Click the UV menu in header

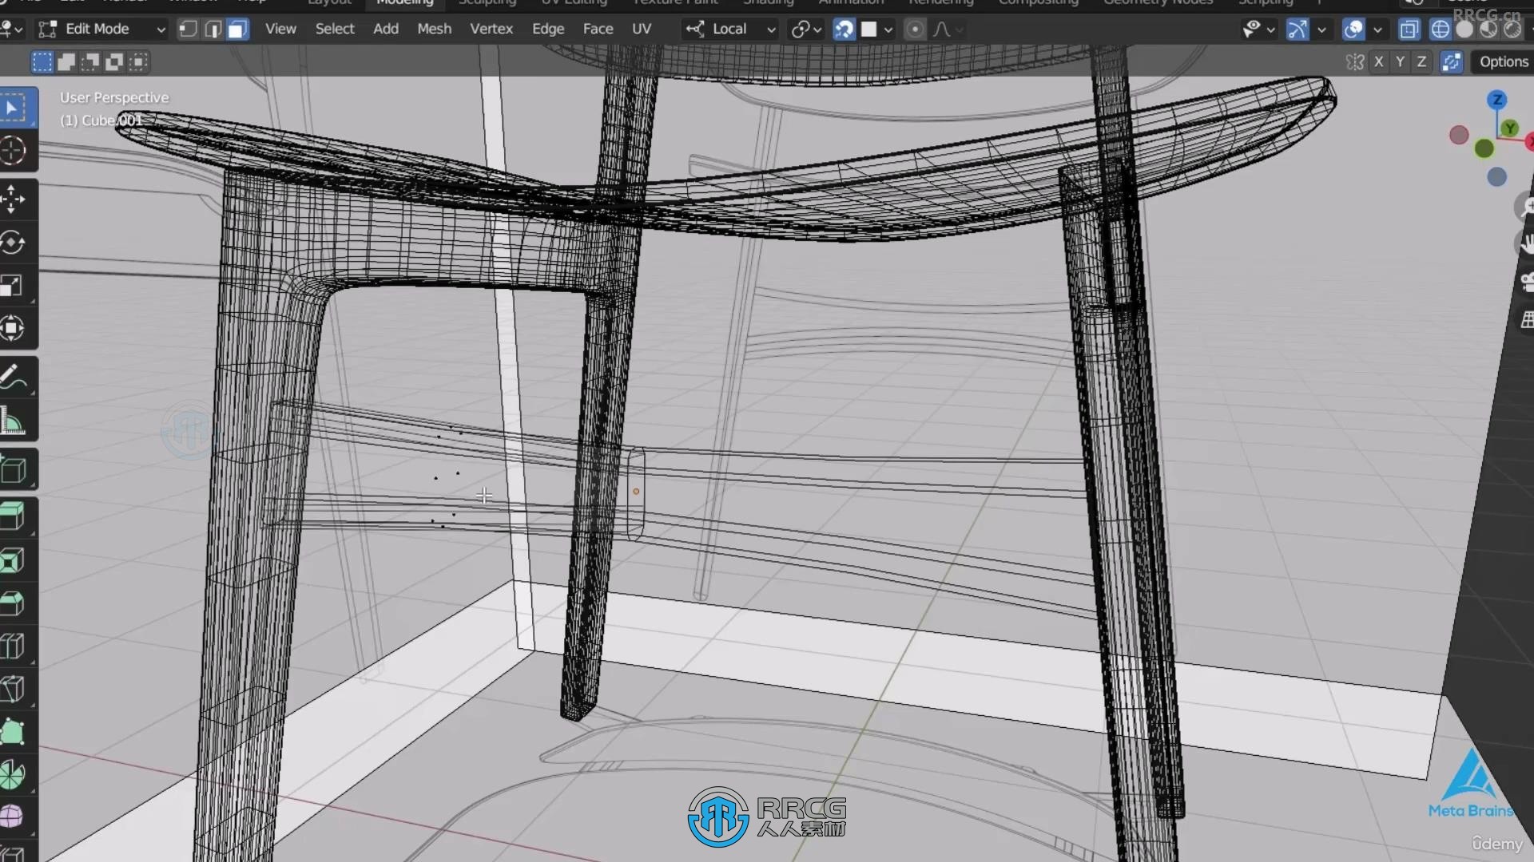tap(642, 29)
